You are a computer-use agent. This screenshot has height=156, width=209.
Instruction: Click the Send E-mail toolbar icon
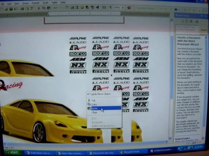16,9
